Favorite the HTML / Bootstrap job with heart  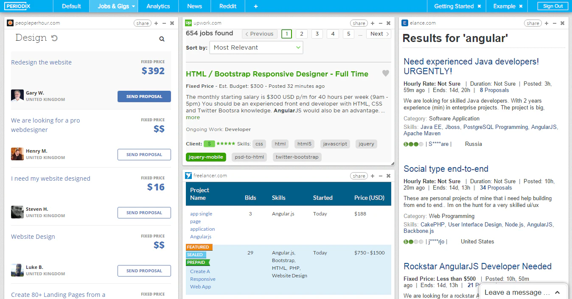click(x=385, y=73)
